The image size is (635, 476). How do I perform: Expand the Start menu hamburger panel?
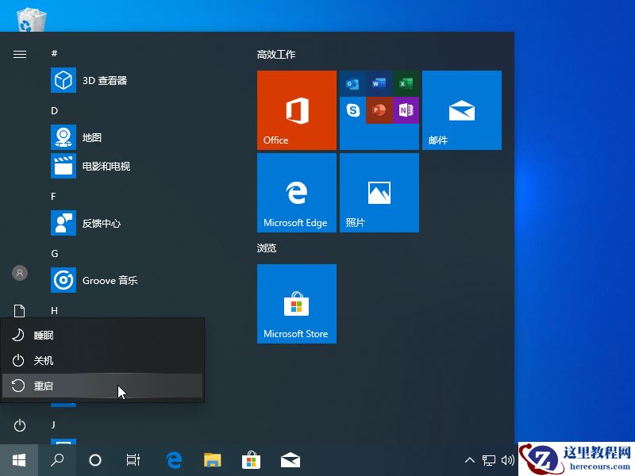pos(19,54)
